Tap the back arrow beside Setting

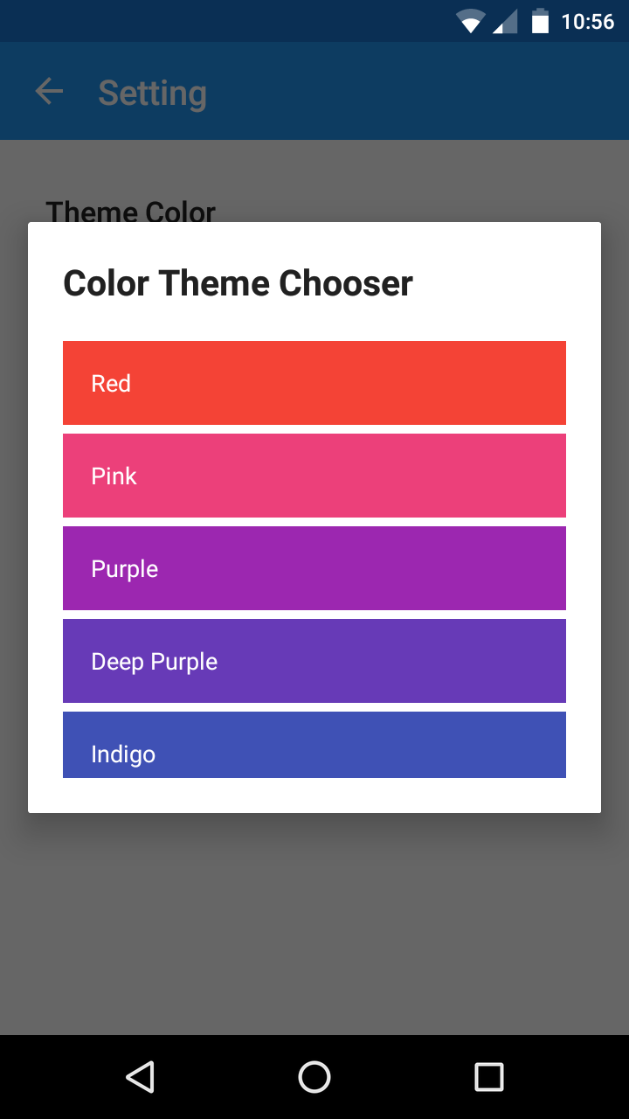coord(50,91)
